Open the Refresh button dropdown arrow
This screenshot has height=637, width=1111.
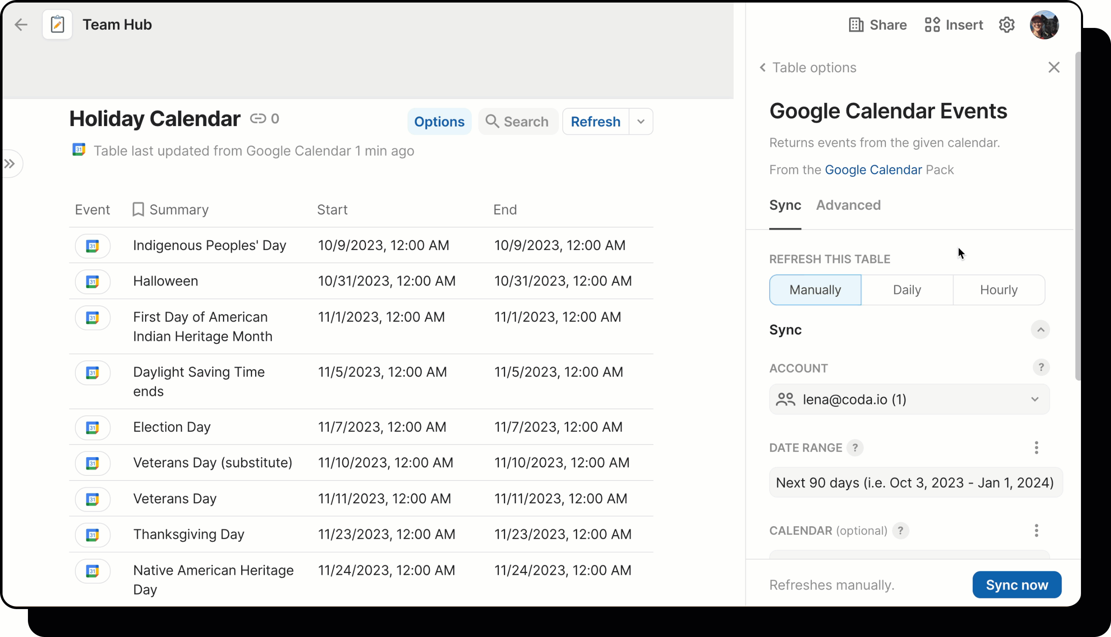641,121
